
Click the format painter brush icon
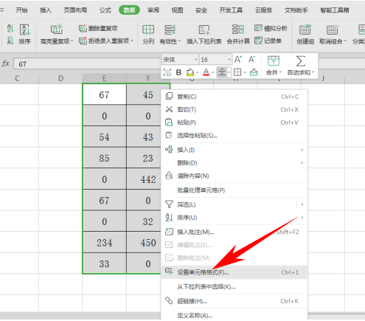(254, 72)
